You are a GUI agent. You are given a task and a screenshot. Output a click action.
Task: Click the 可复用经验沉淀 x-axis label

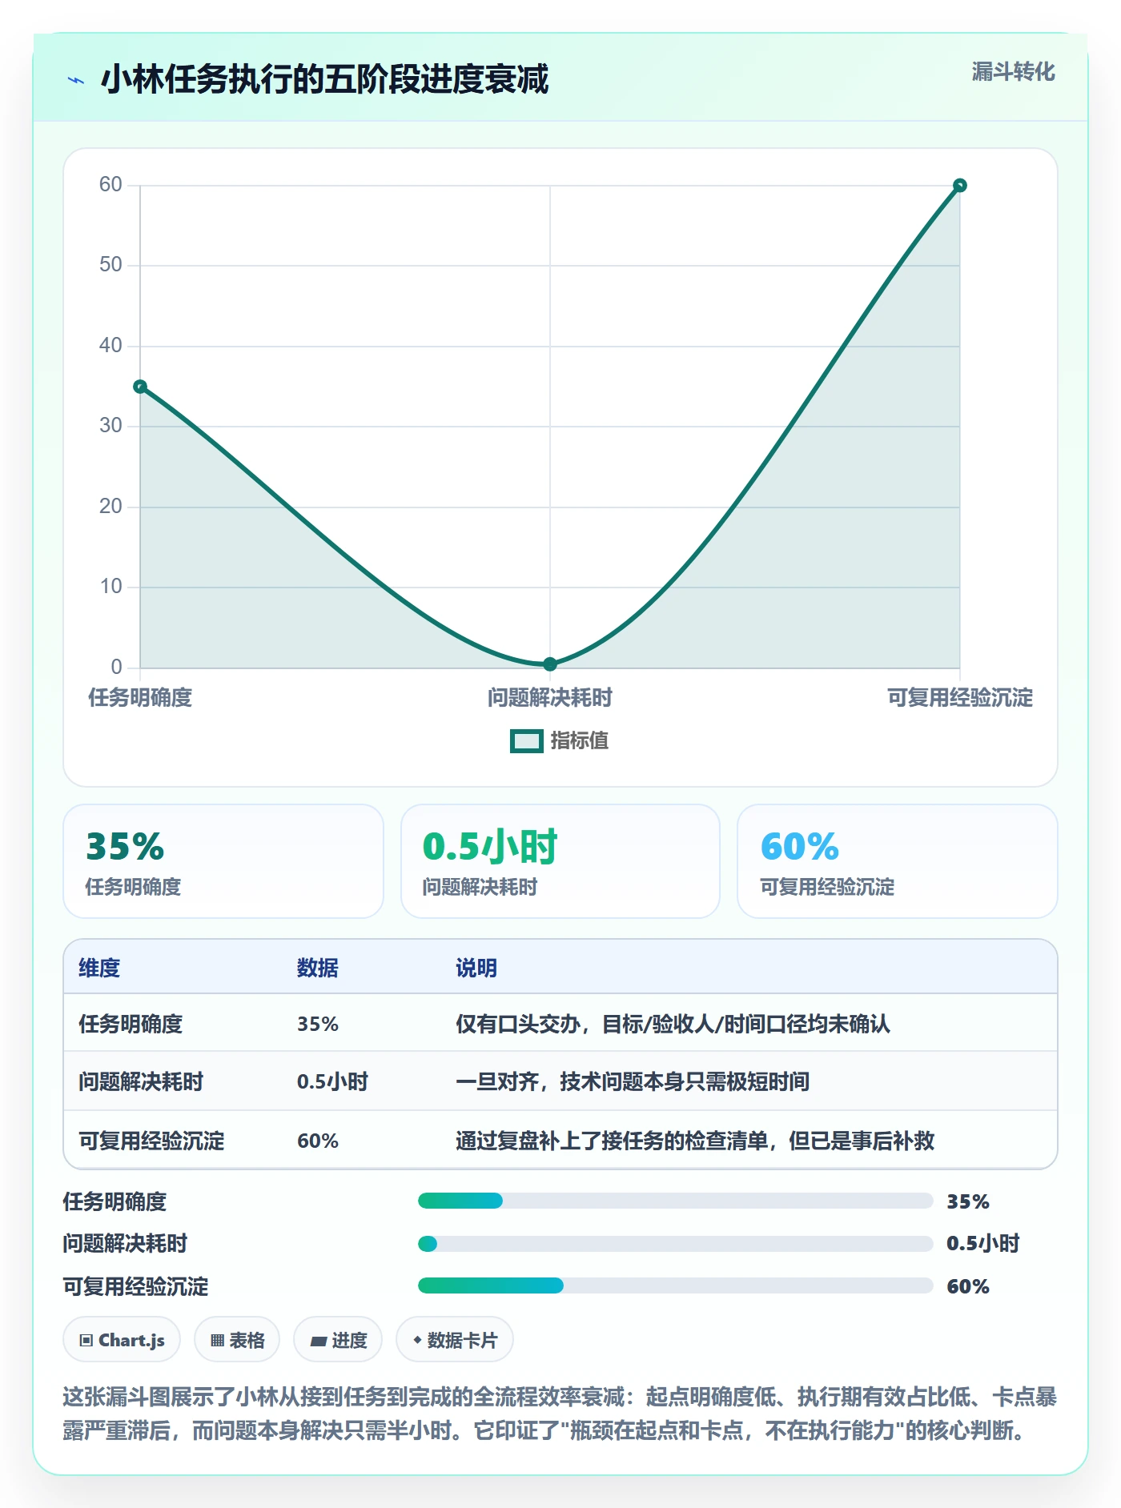point(960,698)
